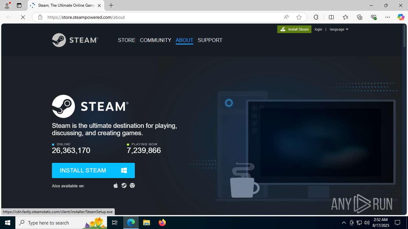
Task: Open the Copilot sidebar
Action: pos(401,17)
